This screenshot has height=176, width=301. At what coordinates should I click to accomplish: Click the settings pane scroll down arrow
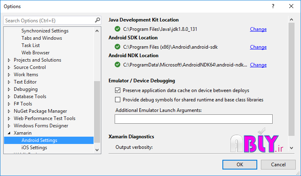click(291, 148)
